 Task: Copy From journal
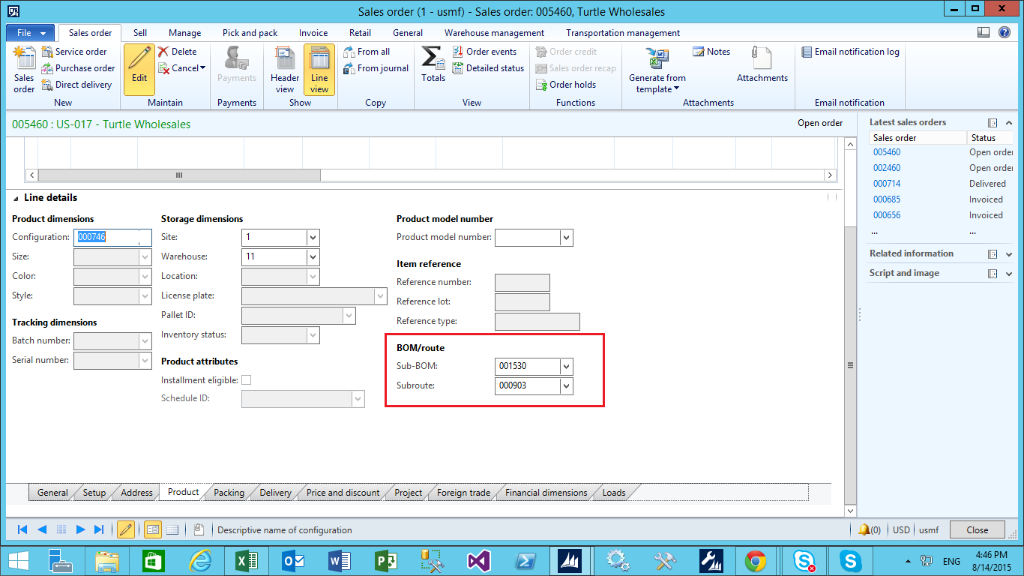tap(376, 68)
